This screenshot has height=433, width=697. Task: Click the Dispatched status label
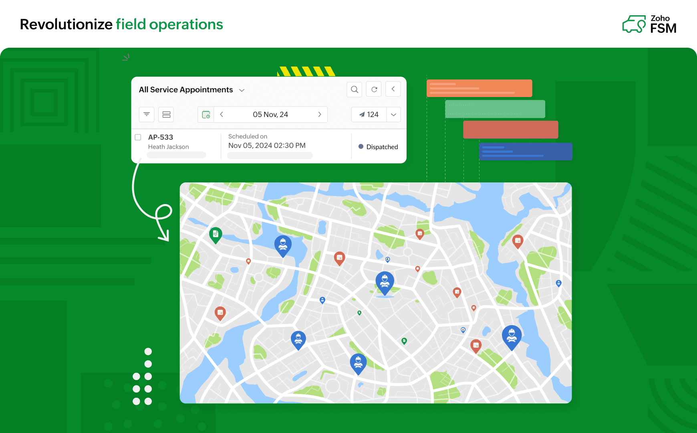coord(382,147)
